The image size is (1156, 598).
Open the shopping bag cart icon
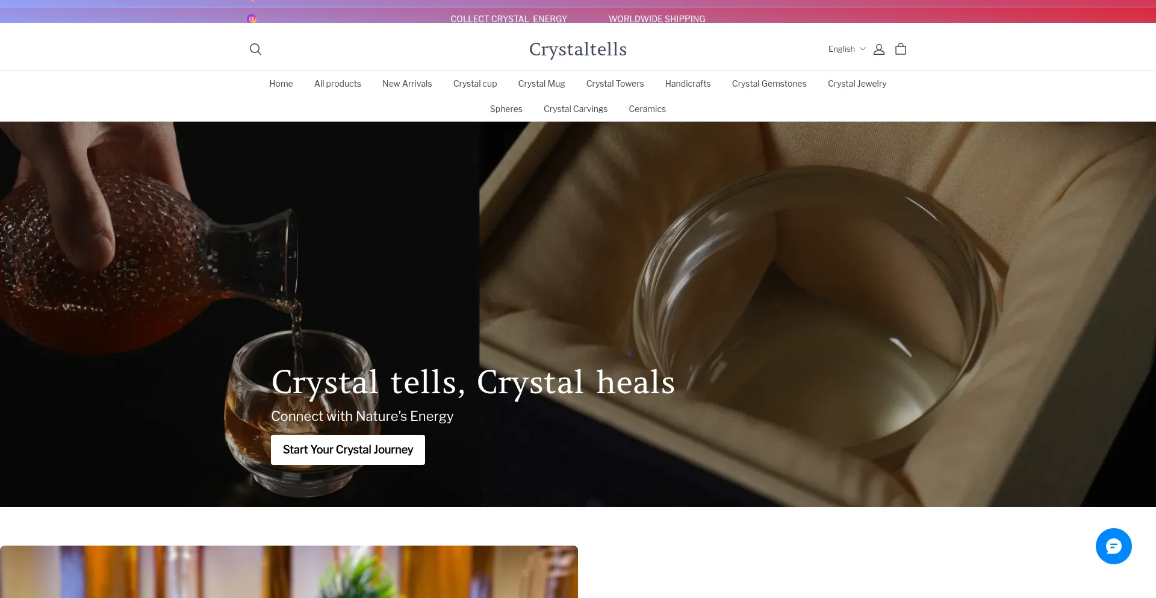pos(901,49)
